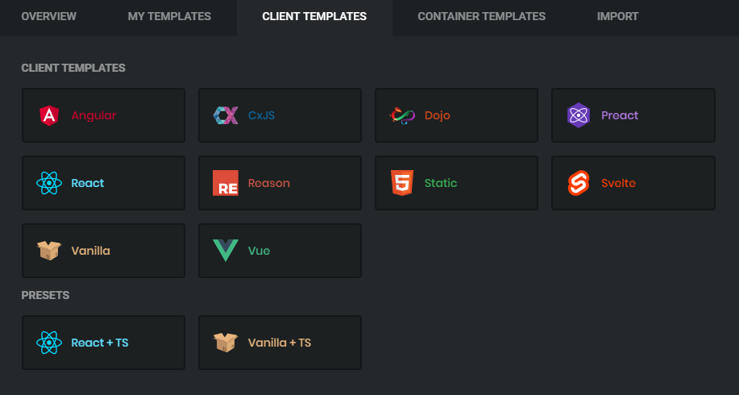This screenshot has height=395, width=739.
Task: Choose the React + TS preset label
Action: [x=100, y=343]
